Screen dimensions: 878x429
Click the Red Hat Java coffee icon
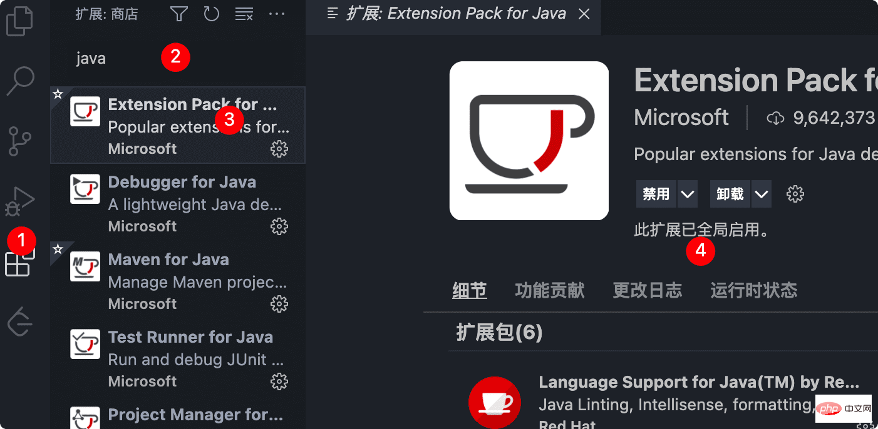[x=495, y=402]
